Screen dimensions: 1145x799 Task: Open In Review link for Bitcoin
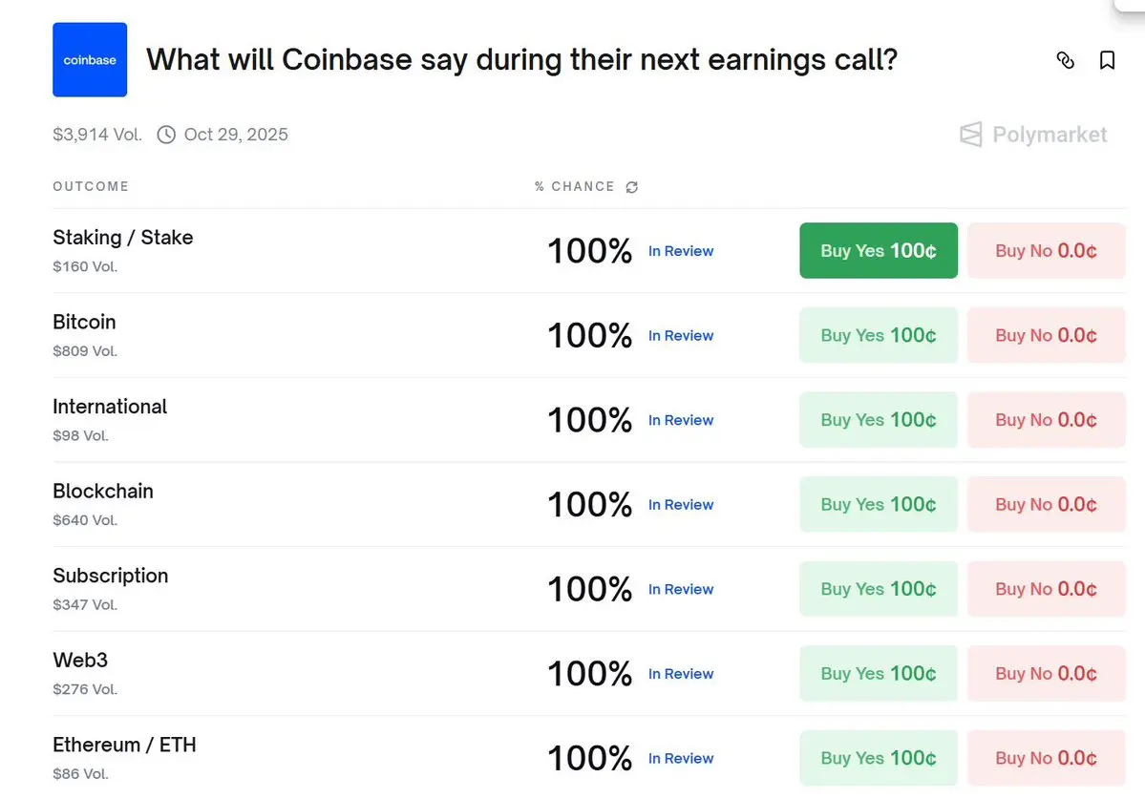tap(681, 336)
